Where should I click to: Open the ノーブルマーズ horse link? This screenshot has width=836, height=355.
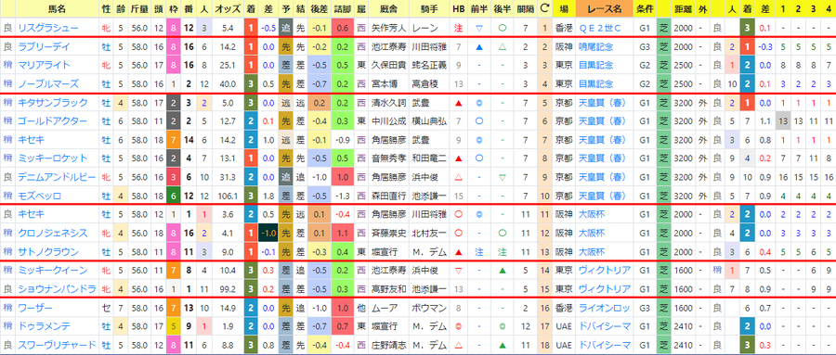(x=48, y=83)
